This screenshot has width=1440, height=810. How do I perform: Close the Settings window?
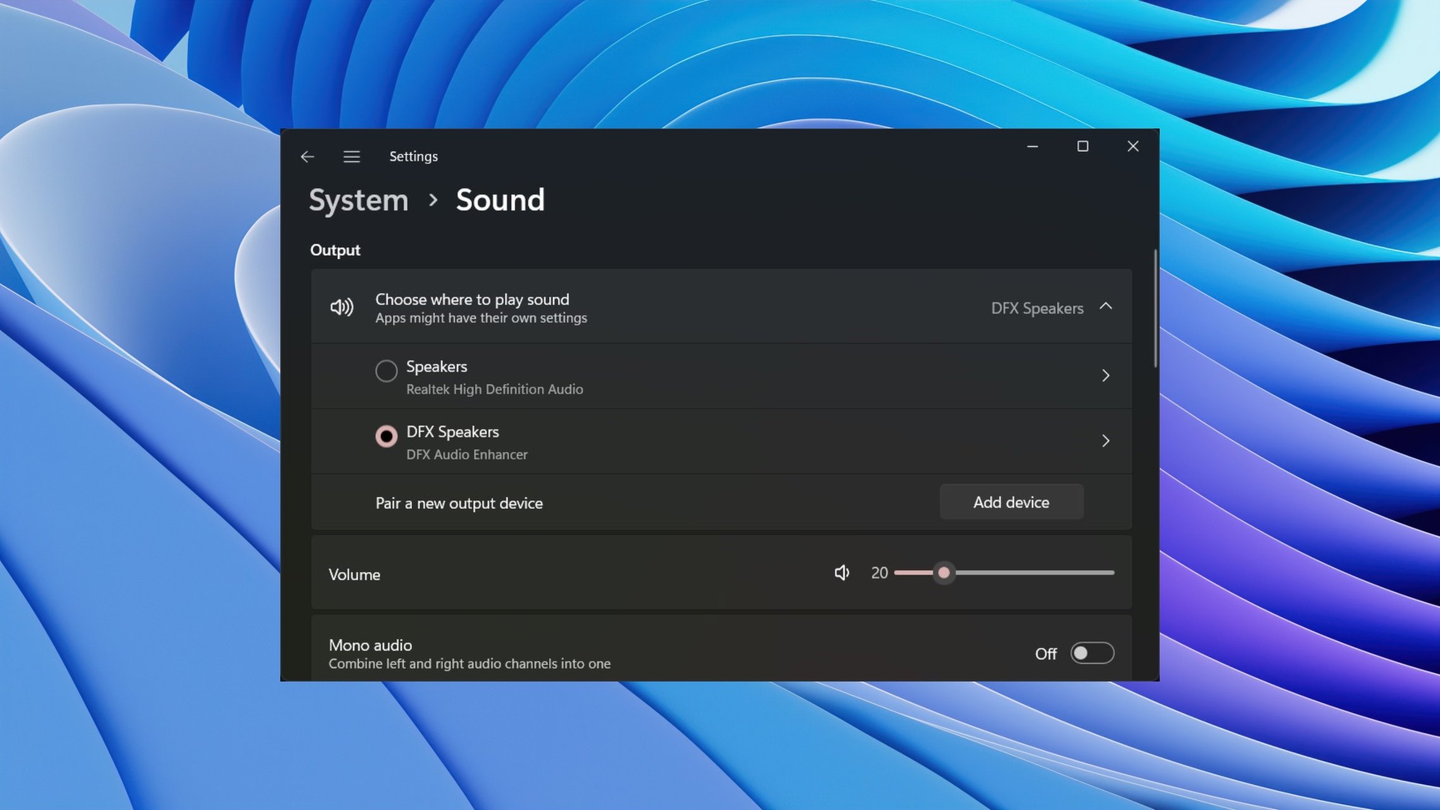[x=1133, y=147]
